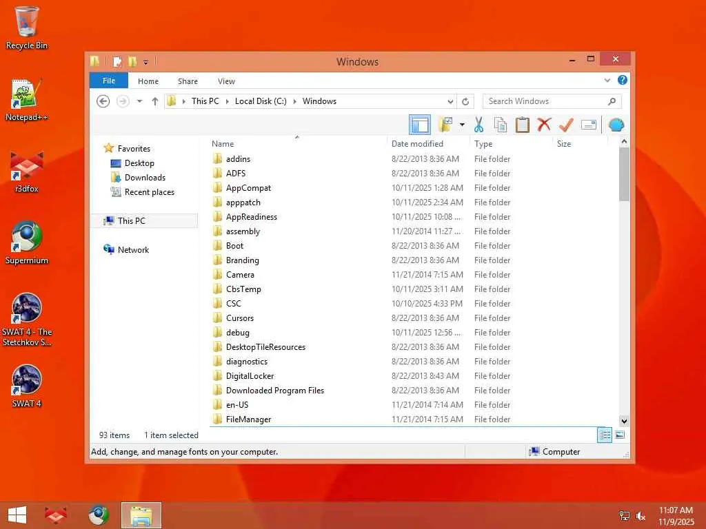Click the vertical scrollbar down arrow
The image size is (706, 529).
[x=624, y=421]
